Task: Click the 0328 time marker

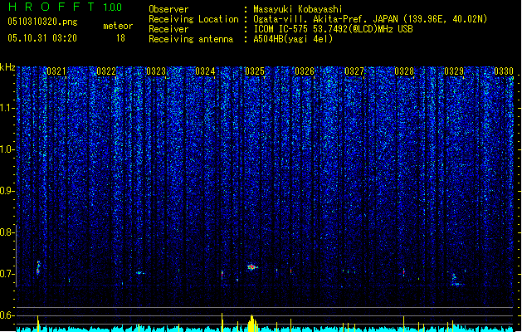Action: (404, 71)
